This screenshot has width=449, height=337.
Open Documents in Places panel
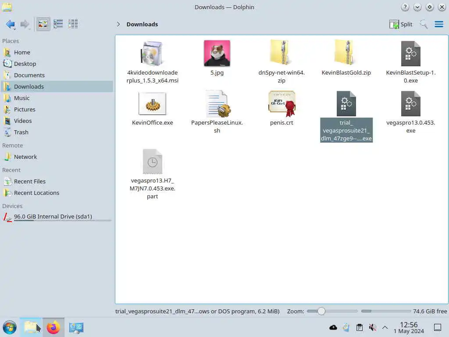coord(57,75)
